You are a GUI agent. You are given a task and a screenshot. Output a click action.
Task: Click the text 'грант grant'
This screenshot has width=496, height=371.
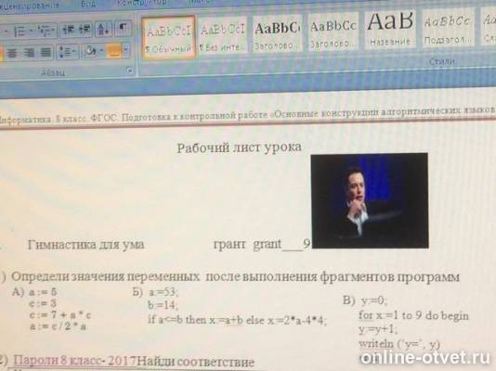(x=247, y=244)
